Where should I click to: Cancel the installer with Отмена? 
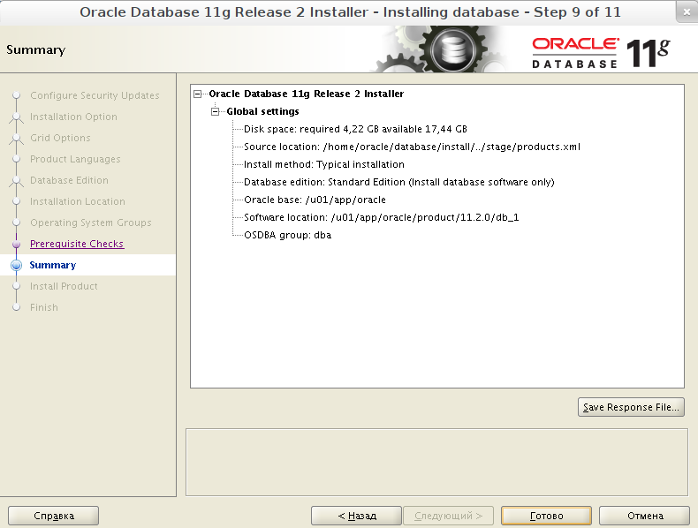click(x=644, y=516)
